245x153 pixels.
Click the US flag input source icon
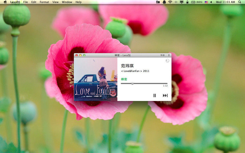tap(206, 2)
